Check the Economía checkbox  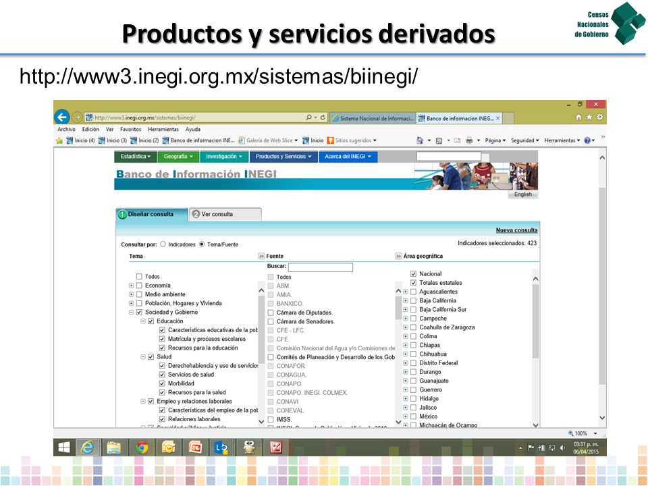coord(139,286)
